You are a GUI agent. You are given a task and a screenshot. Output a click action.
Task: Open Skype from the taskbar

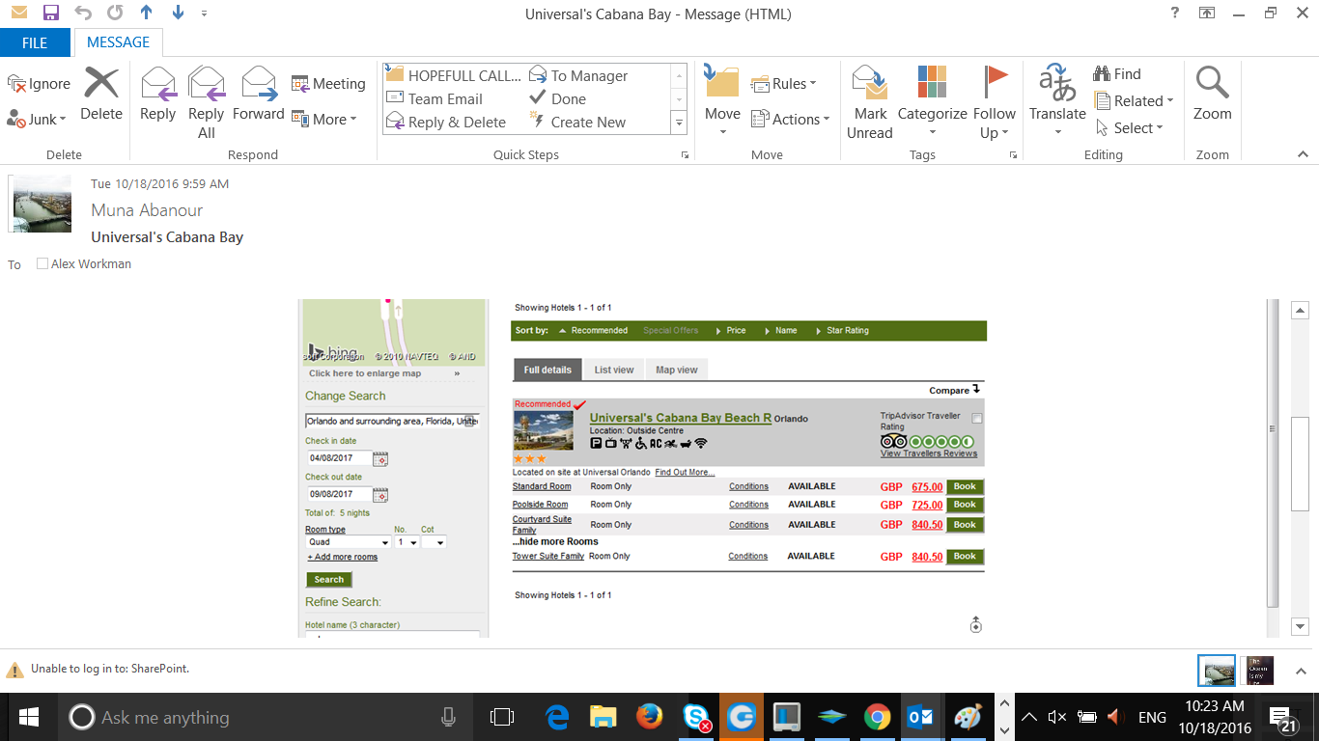pyautogui.click(x=696, y=717)
